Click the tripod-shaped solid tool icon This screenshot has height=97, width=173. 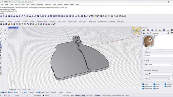[30, 16]
